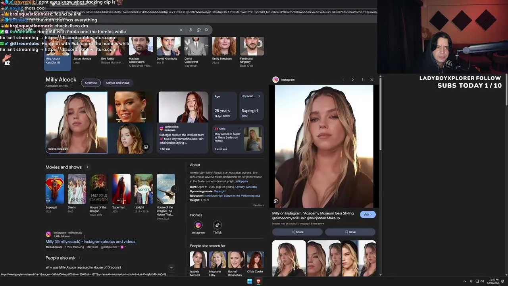Open the Superman 2025 movie poster
The image size is (508, 286).
click(x=121, y=189)
